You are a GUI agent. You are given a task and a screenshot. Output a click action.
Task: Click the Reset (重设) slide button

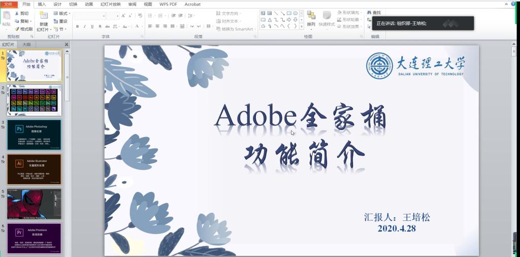(x=60, y=21)
